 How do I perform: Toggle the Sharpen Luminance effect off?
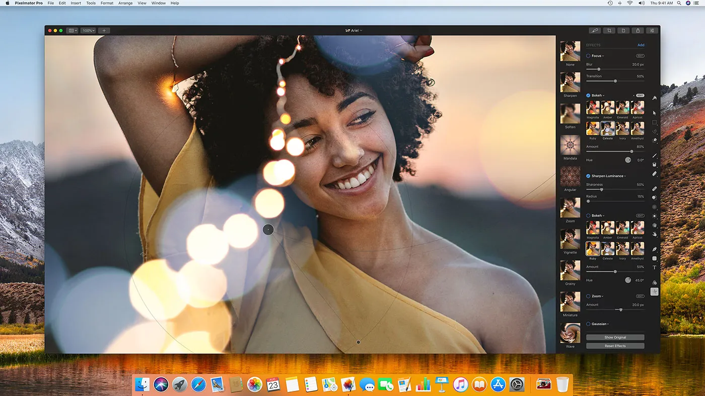587,175
